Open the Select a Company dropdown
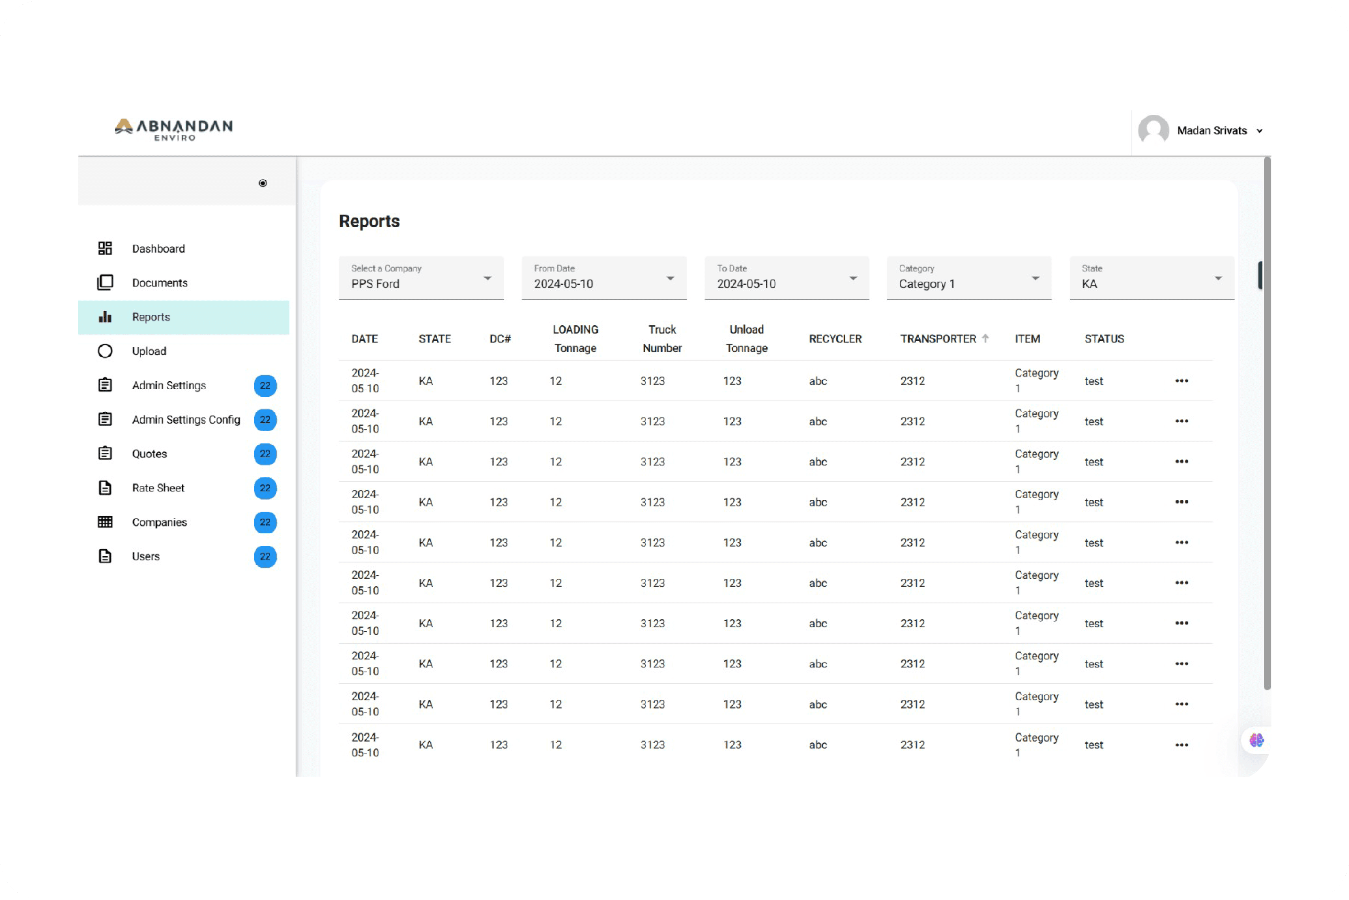 pyautogui.click(x=421, y=278)
